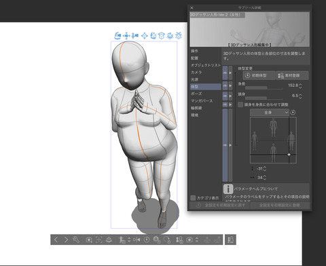The image size is (326, 266).
Task: Select the rotate camera manipulator icon
Action: click(117, 35)
